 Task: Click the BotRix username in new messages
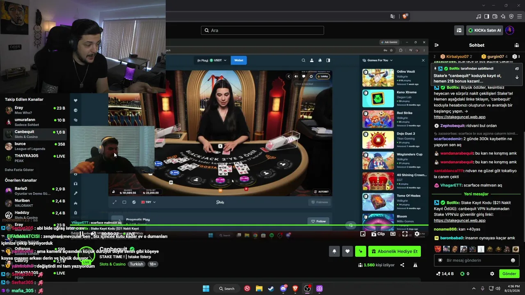pos(452,202)
